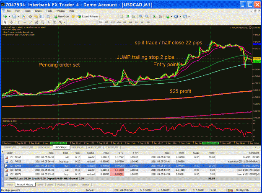Toggle chart shift icon
The height and width of the screenshot is (193, 262).
point(160,16)
